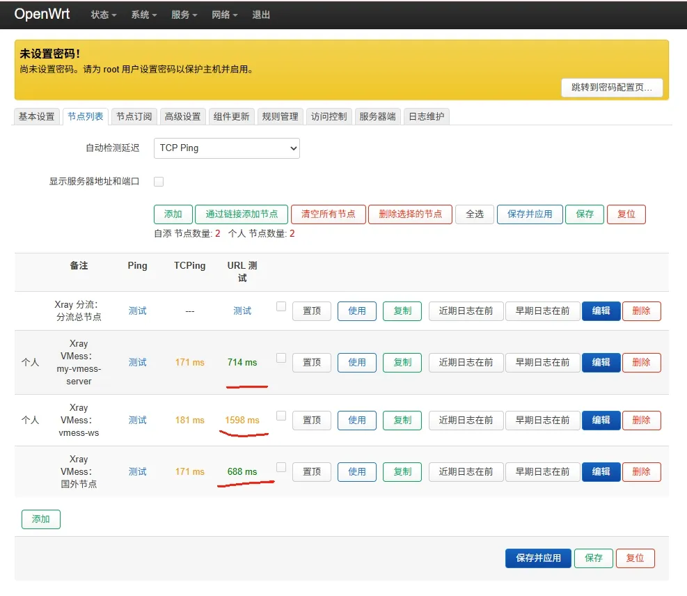This screenshot has width=687, height=596.
Task: Click 清空所有节点 button
Action: (x=328, y=214)
